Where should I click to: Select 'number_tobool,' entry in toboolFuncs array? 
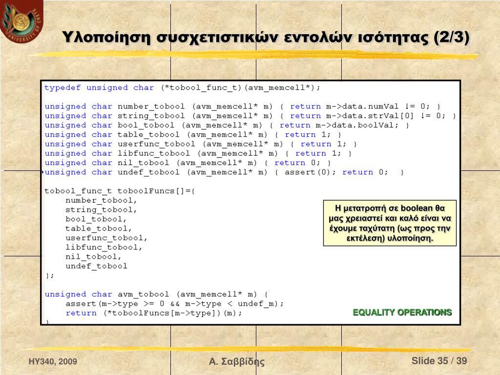click(101, 201)
